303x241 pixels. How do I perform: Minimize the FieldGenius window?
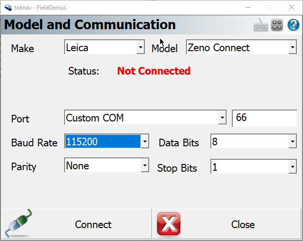248,7
